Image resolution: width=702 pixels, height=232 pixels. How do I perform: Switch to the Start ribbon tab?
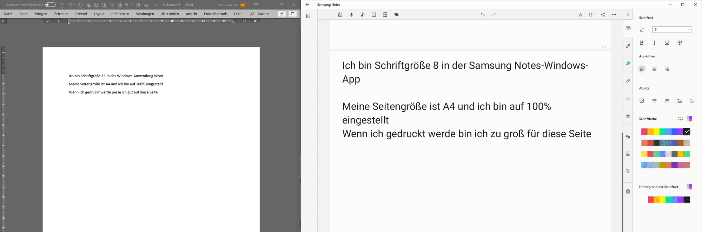[23, 14]
